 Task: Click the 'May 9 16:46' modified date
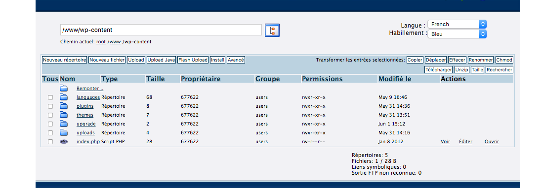click(393, 97)
